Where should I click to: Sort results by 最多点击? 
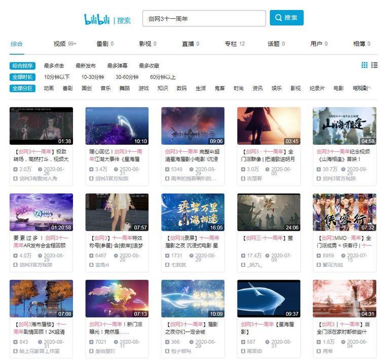click(54, 66)
